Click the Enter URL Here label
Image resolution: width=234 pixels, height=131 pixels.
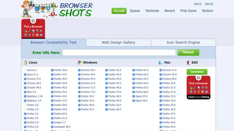pos(46,53)
